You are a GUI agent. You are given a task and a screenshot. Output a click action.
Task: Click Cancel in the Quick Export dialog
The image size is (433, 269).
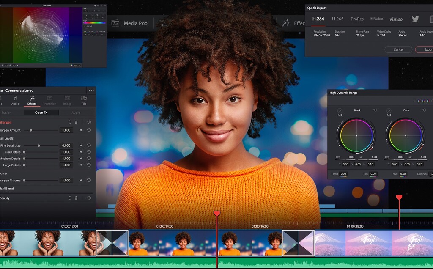point(398,49)
